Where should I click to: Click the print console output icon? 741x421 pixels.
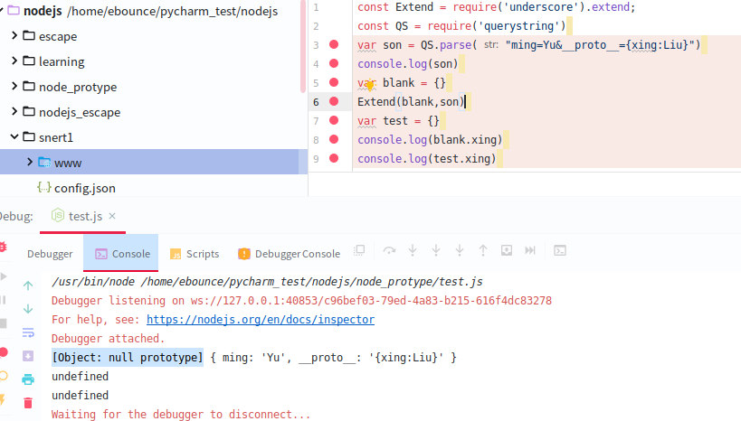pyautogui.click(x=28, y=379)
